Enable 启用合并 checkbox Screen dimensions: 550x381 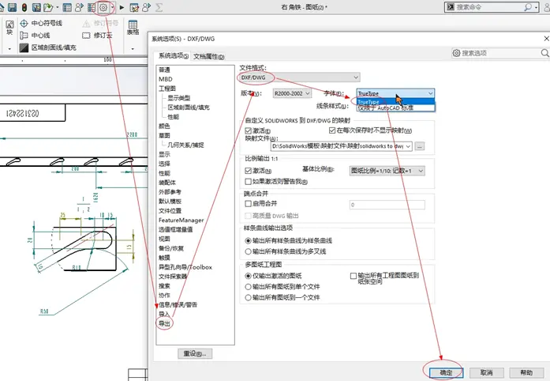(x=249, y=203)
